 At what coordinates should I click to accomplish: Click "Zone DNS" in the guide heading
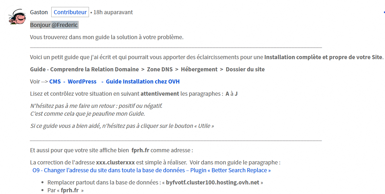[160, 69]
